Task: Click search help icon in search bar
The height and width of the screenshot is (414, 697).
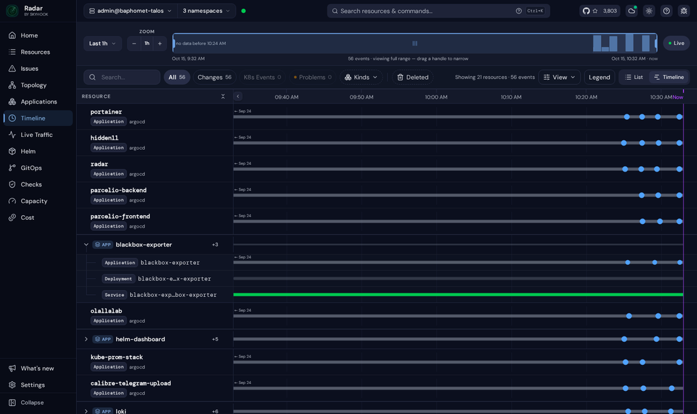Action: click(518, 11)
